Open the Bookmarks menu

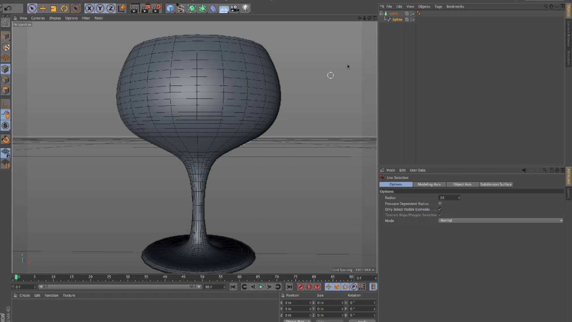(455, 7)
